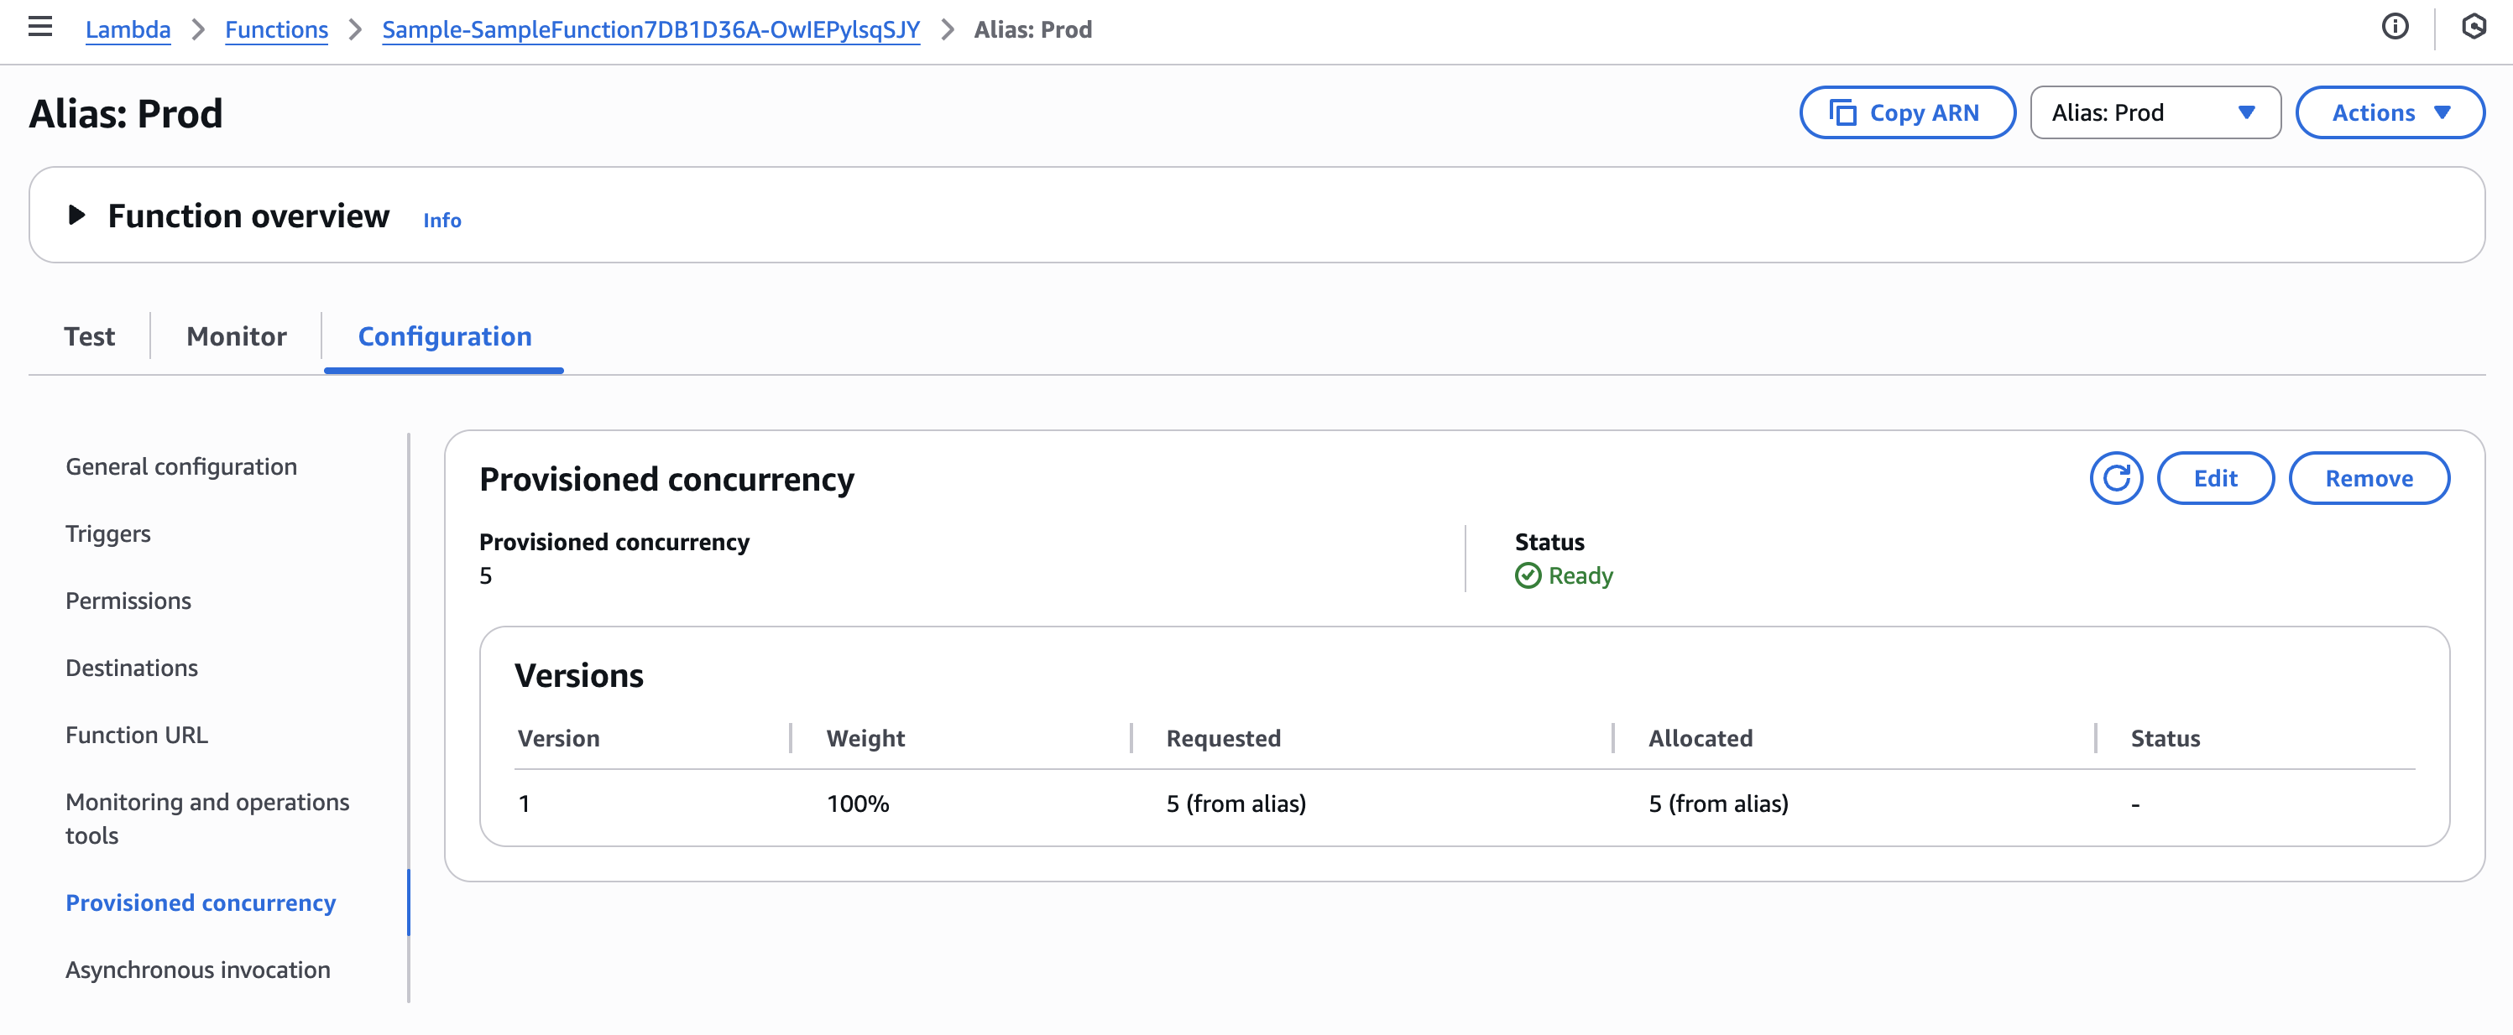
Task: Remove the provisioned concurrency
Action: point(2368,479)
